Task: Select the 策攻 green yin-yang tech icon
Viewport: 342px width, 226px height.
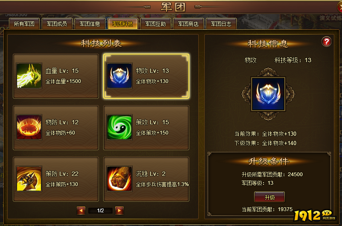Action: click(119, 127)
